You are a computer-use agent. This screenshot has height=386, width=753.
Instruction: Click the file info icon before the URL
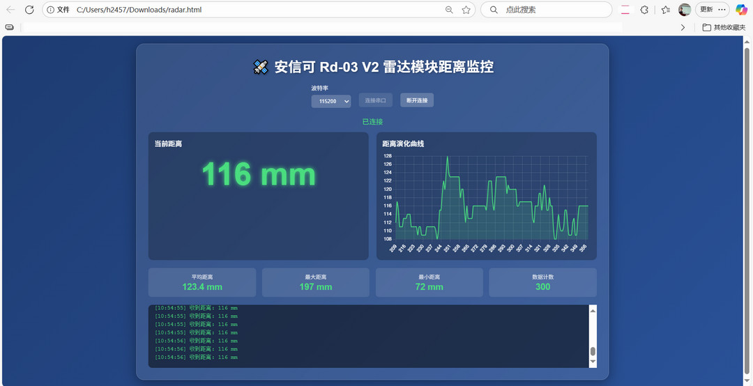click(x=51, y=10)
